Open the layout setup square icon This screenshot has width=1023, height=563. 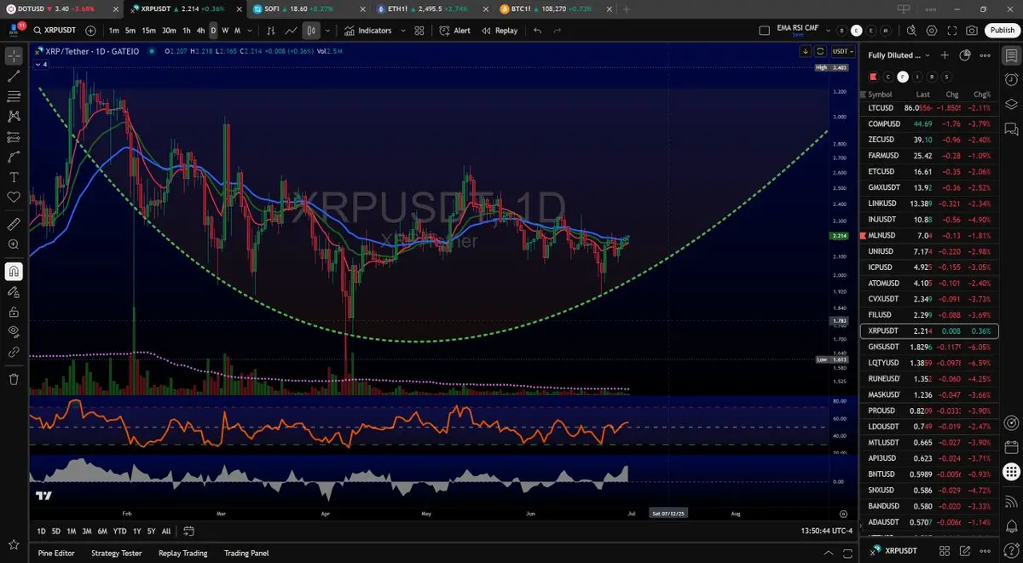pyautogui.click(x=764, y=31)
